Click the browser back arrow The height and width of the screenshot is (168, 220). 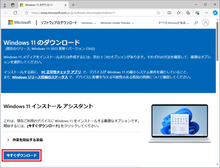[x=6, y=13]
